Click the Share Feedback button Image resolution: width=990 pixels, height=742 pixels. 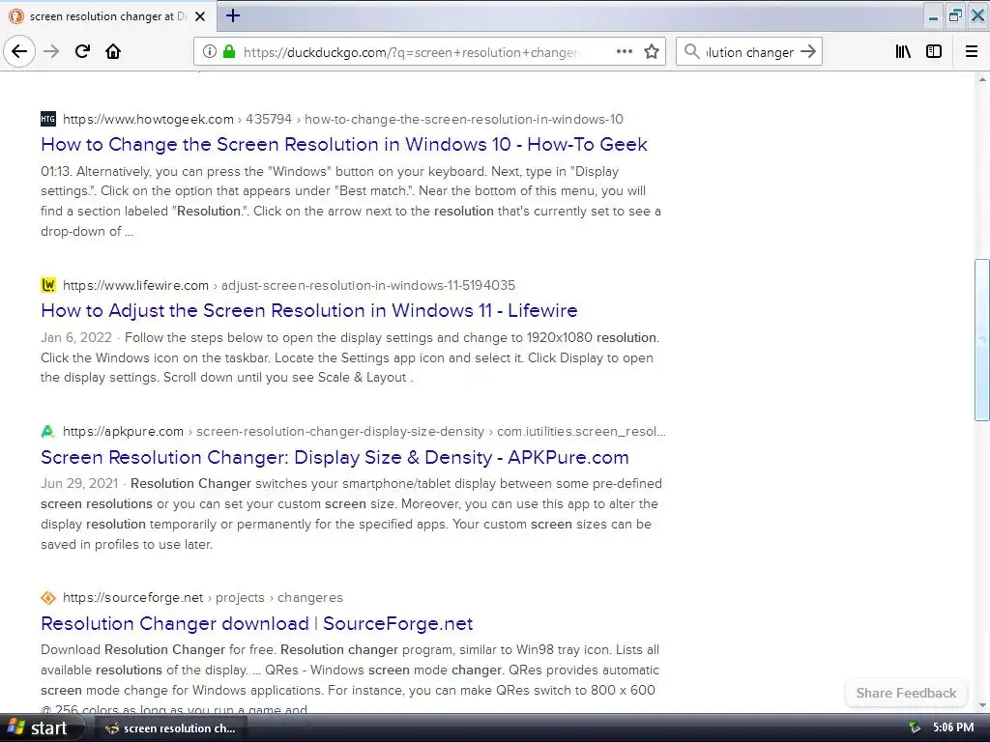pyautogui.click(x=906, y=693)
